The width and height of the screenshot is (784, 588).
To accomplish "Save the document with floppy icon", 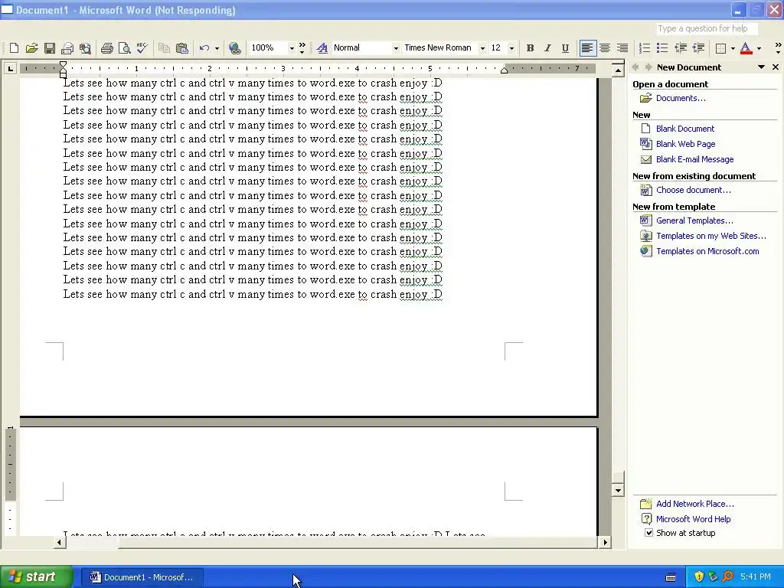I will tap(50, 48).
